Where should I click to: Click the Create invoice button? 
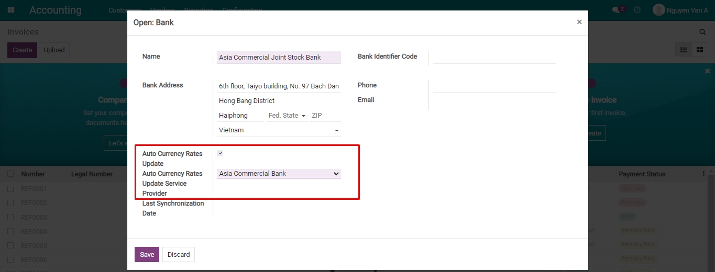pyautogui.click(x=22, y=50)
